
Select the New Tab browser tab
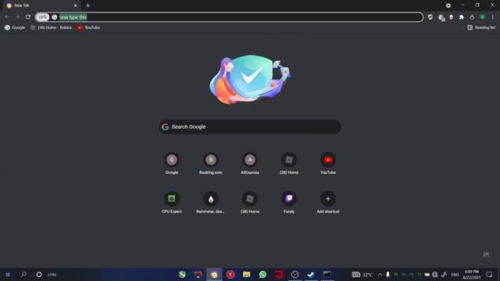pyautogui.click(x=41, y=5)
